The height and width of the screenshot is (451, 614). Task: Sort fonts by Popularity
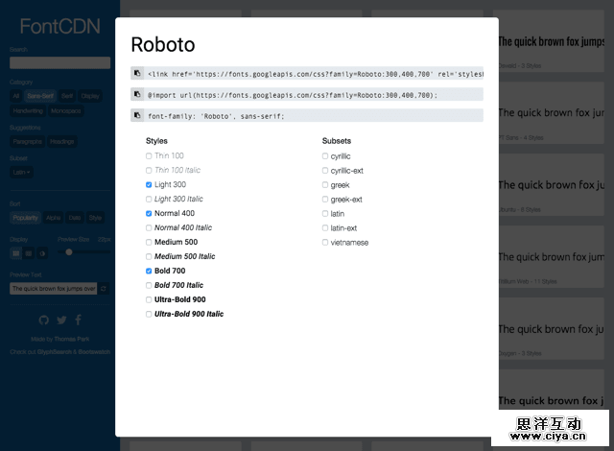point(26,218)
